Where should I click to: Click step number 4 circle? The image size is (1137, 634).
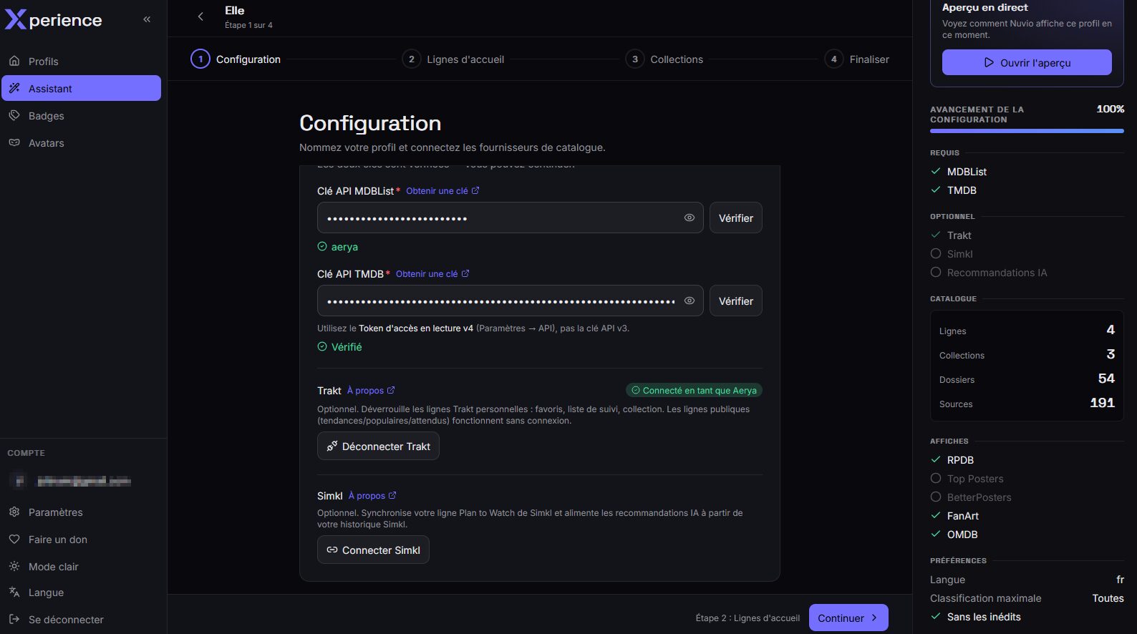click(x=834, y=59)
